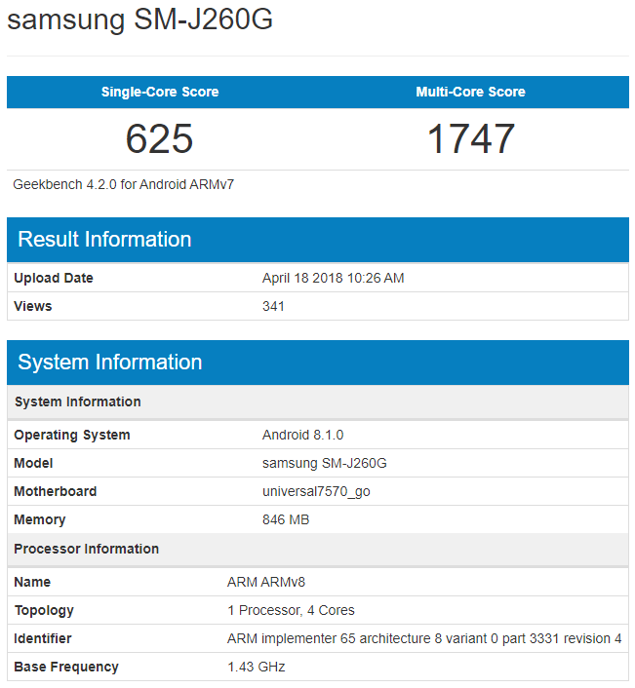Click the 'ARM implementer 65 architecture 8' identifier value

pos(424,639)
